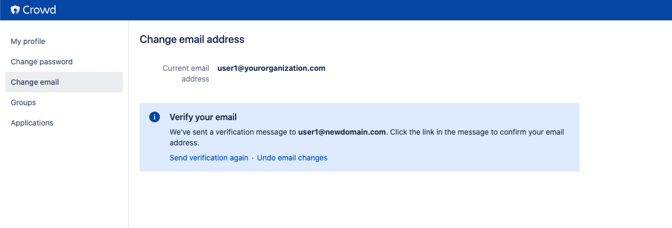Screen dimensions: 672x228
Task: Click the blue info circle icon
Action: click(x=155, y=117)
